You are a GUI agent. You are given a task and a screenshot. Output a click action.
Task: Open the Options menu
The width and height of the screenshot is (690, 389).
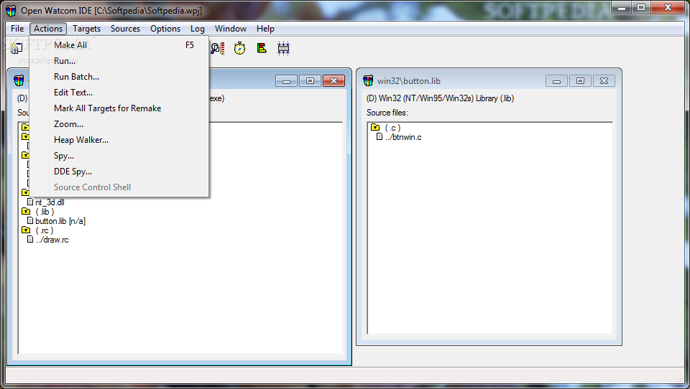tap(165, 29)
